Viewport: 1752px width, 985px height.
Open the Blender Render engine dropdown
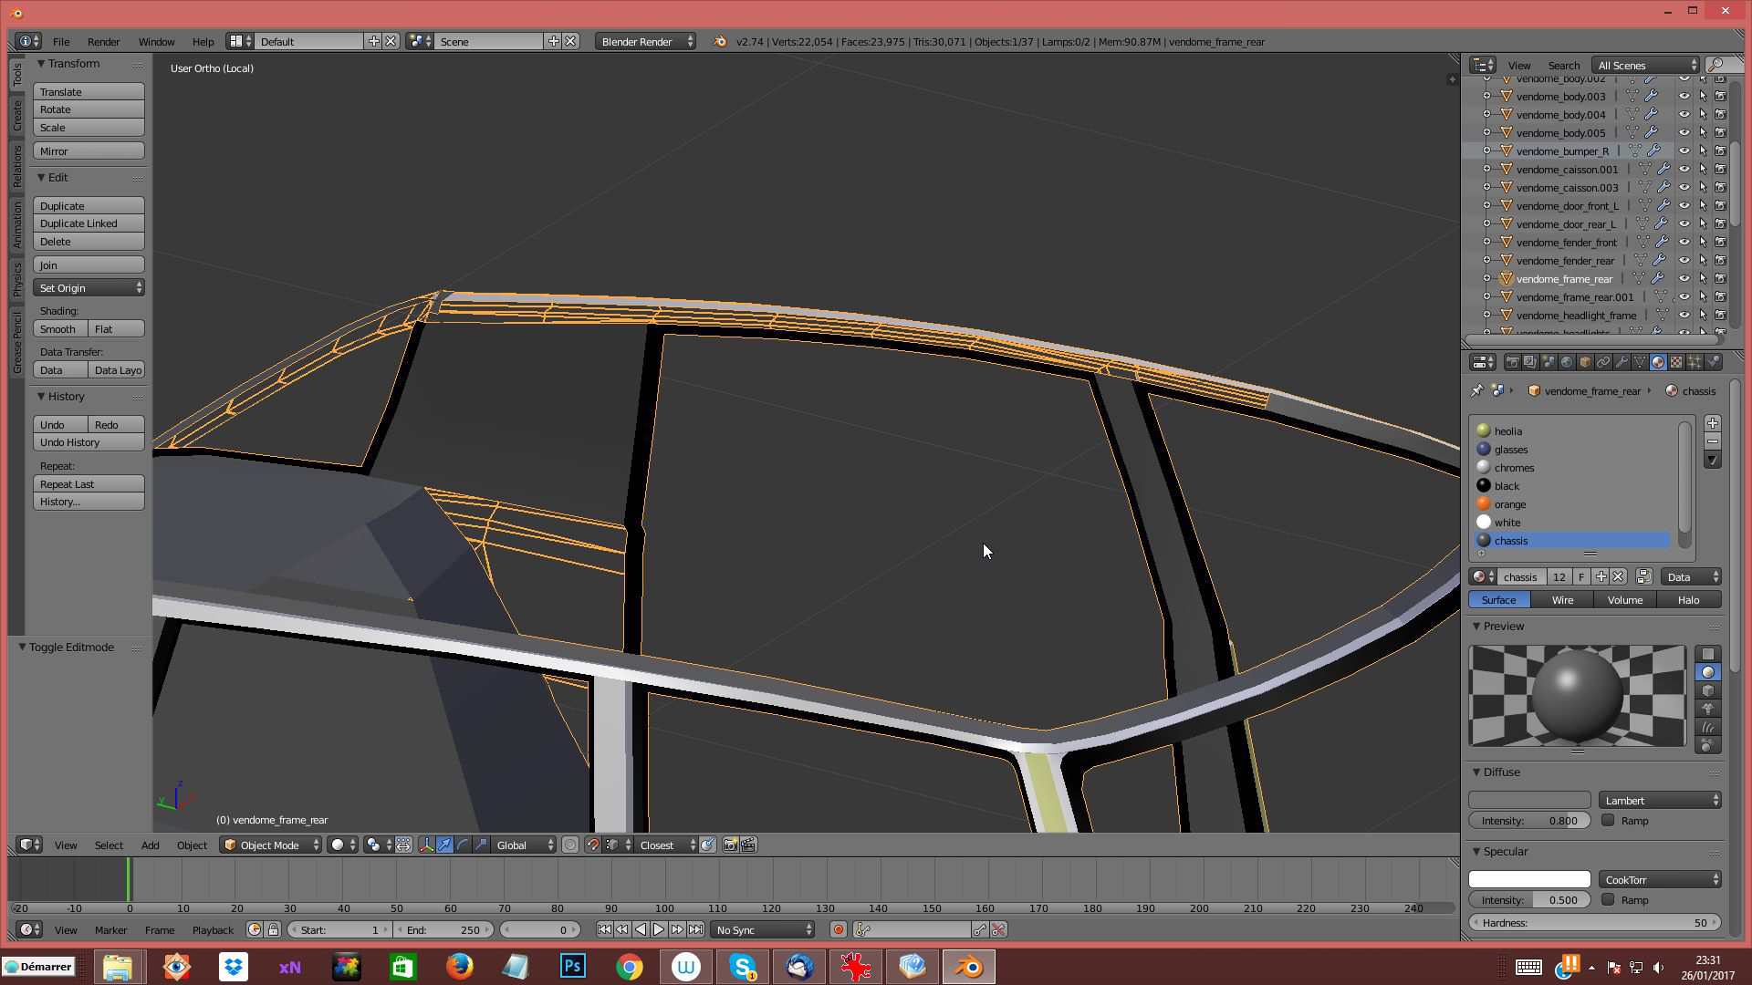(x=645, y=41)
